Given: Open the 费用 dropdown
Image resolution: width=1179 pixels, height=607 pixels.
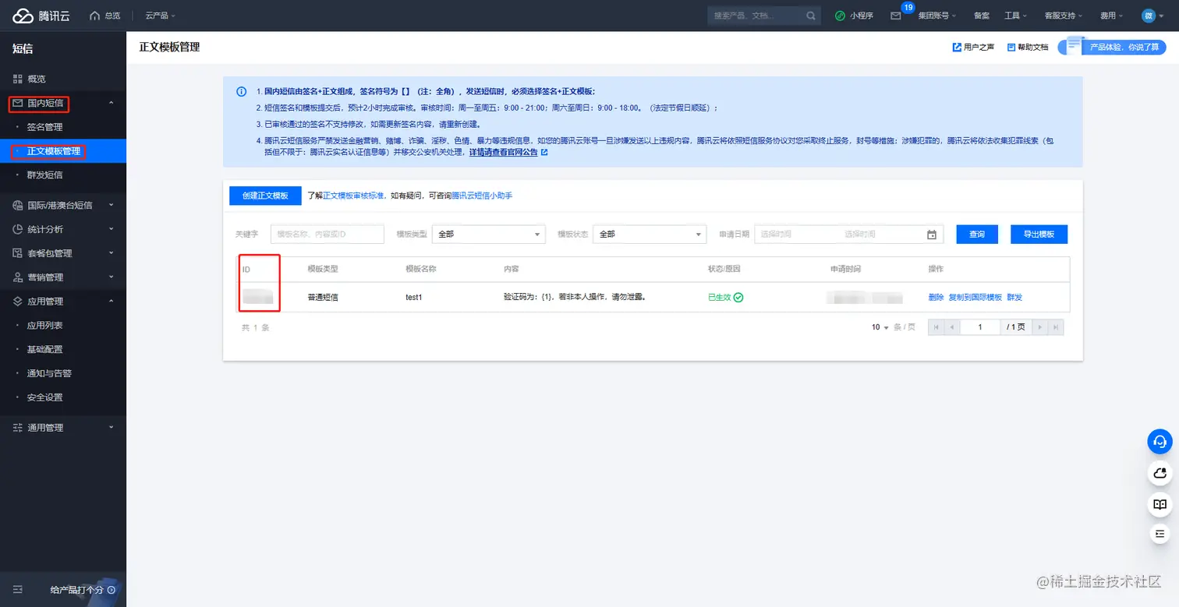Looking at the screenshot, I should [x=1112, y=16].
